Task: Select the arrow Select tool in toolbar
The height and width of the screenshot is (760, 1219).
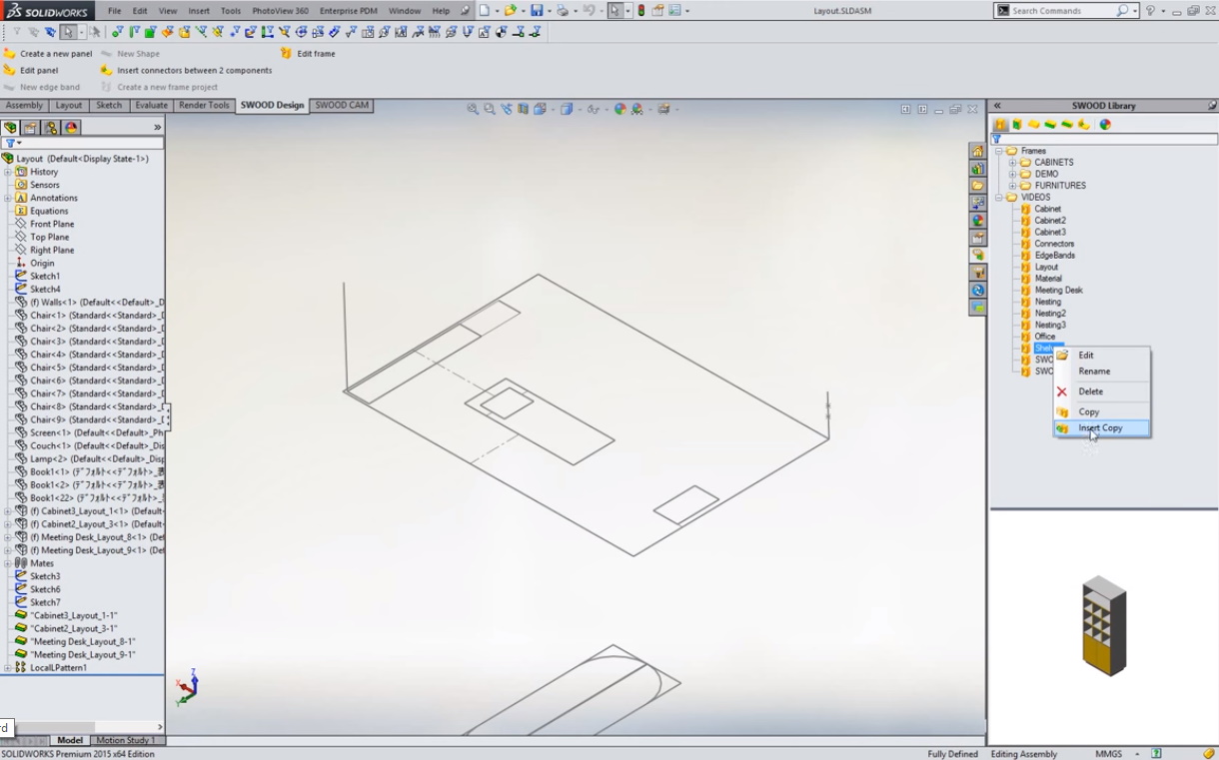Action: [x=613, y=11]
